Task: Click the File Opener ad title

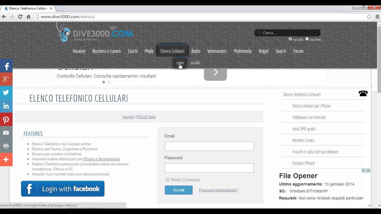Action: pyautogui.click(x=298, y=176)
